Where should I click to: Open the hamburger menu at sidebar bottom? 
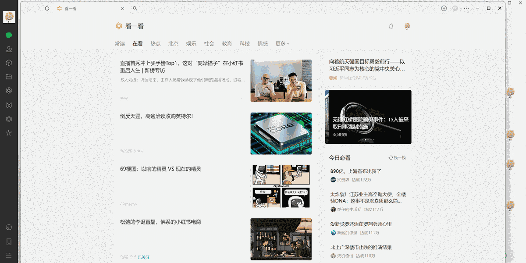point(9,255)
